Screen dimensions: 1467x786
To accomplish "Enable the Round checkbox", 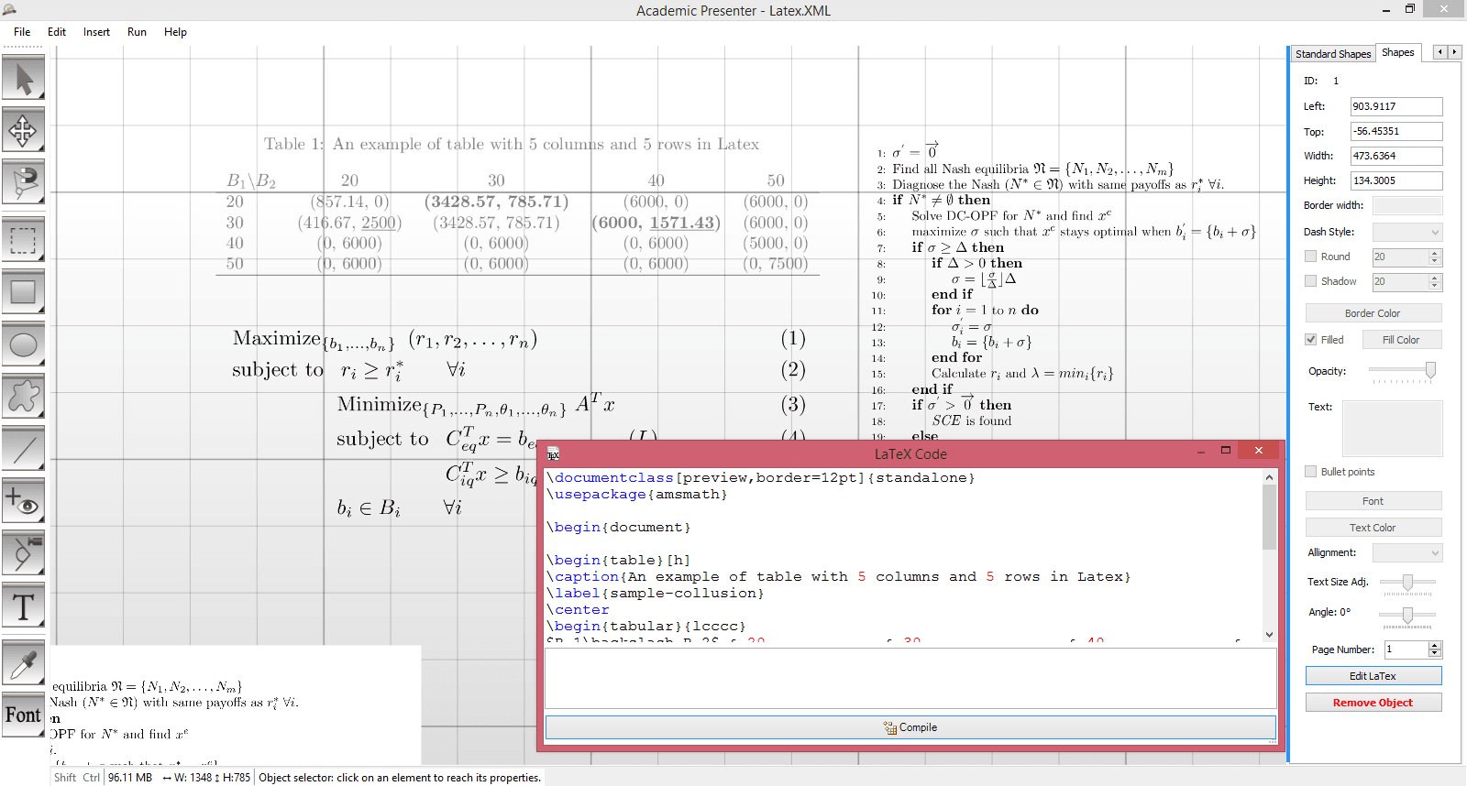I will click(1311, 257).
